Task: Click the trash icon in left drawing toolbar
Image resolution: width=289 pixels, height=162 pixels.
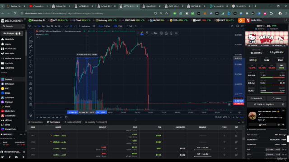Action: tap(31, 105)
